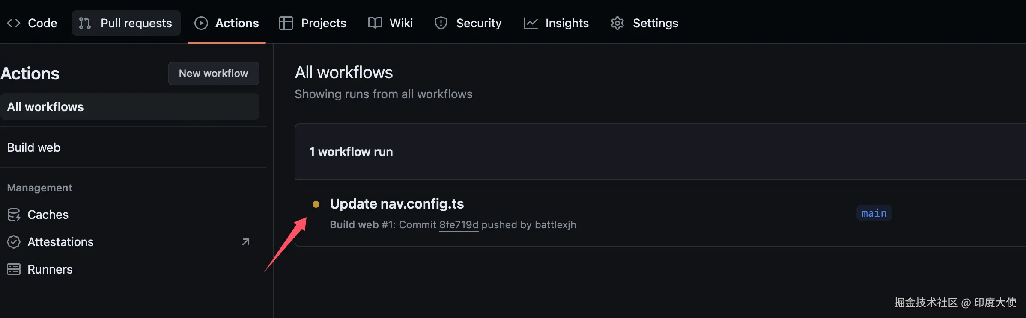Click the Security shield icon
Image resolution: width=1026 pixels, height=318 pixels.
(x=441, y=23)
